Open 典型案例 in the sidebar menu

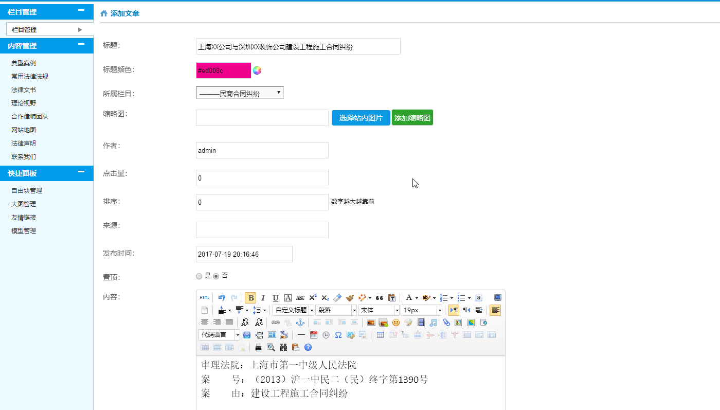tap(24, 63)
